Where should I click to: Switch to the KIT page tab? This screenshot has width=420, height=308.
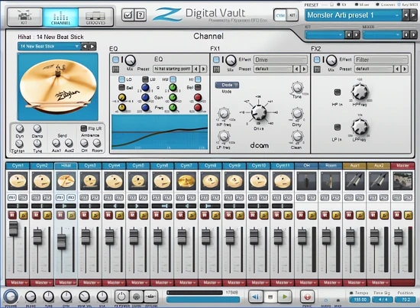24,17
